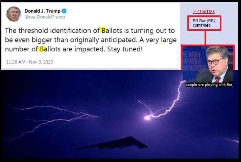This screenshot has height=162, width=241.
Task: Click the profile avatar beside Donald J. Trump name
Action: coord(14,14)
